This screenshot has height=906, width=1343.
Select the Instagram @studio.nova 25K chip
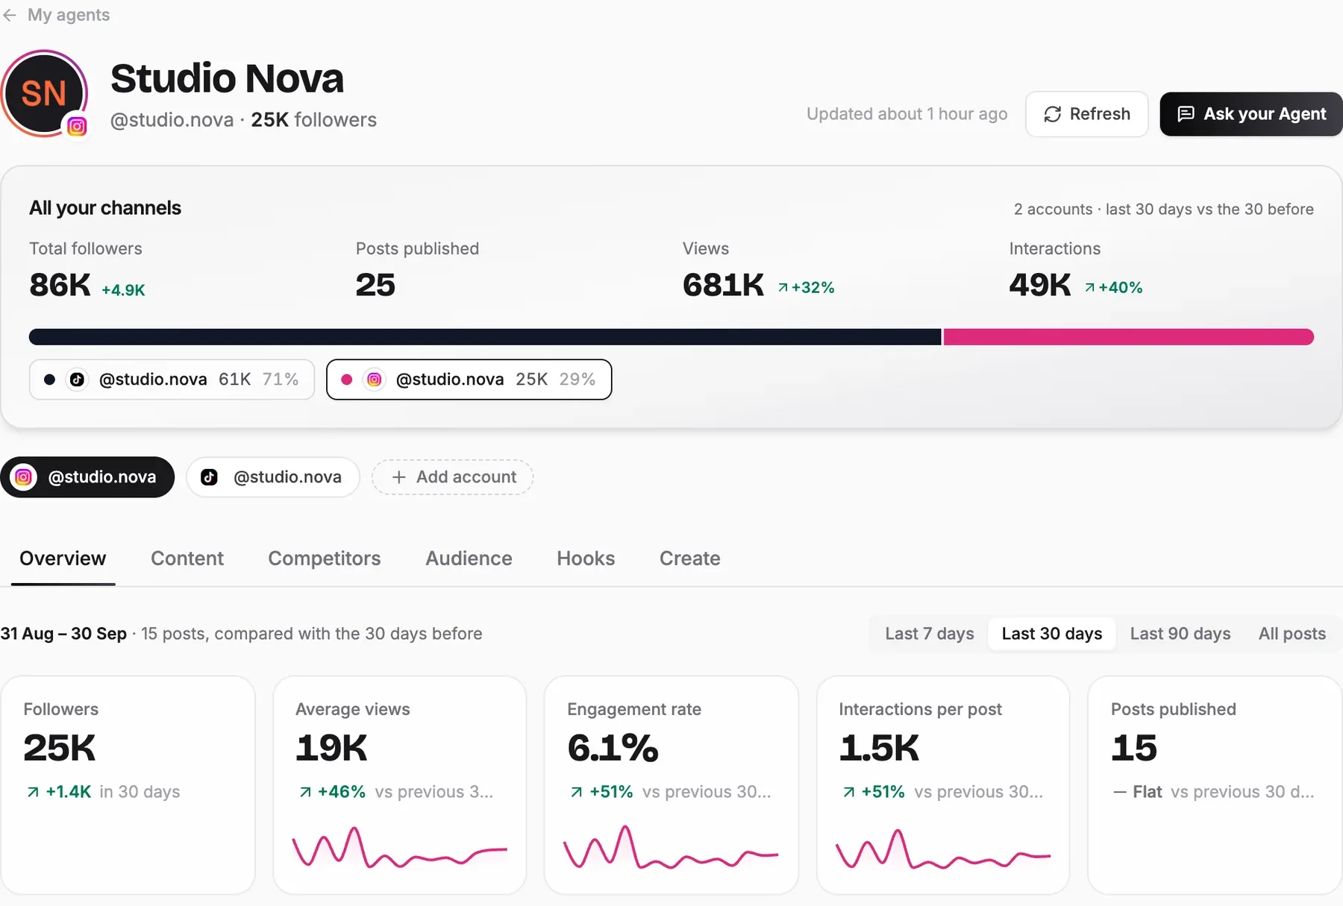pos(469,380)
